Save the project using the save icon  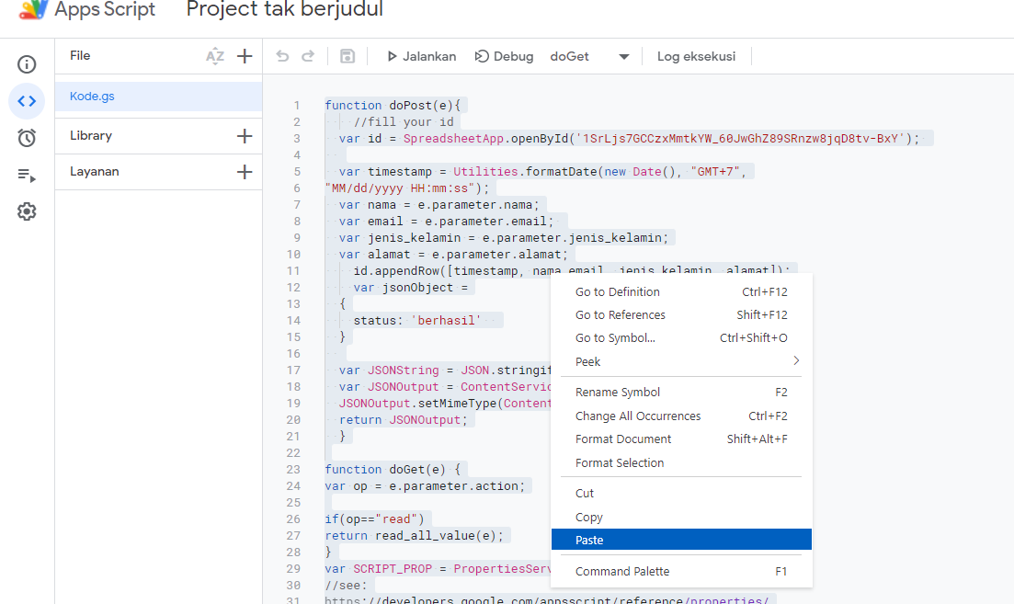point(347,56)
